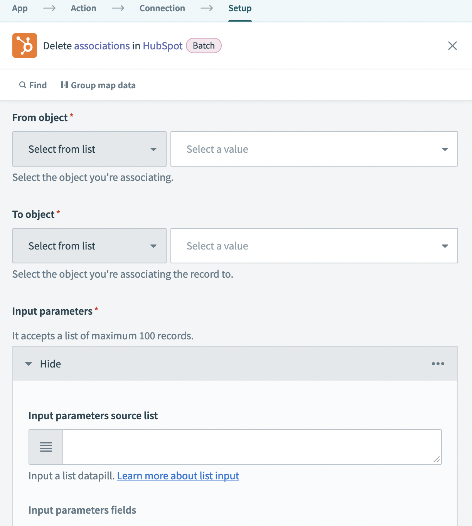Open From object 'Select from list' dropdown
The image size is (472, 526).
click(89, 149)
